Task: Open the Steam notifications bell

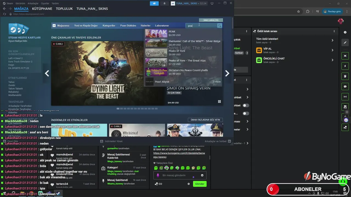Action: [165, 3]
